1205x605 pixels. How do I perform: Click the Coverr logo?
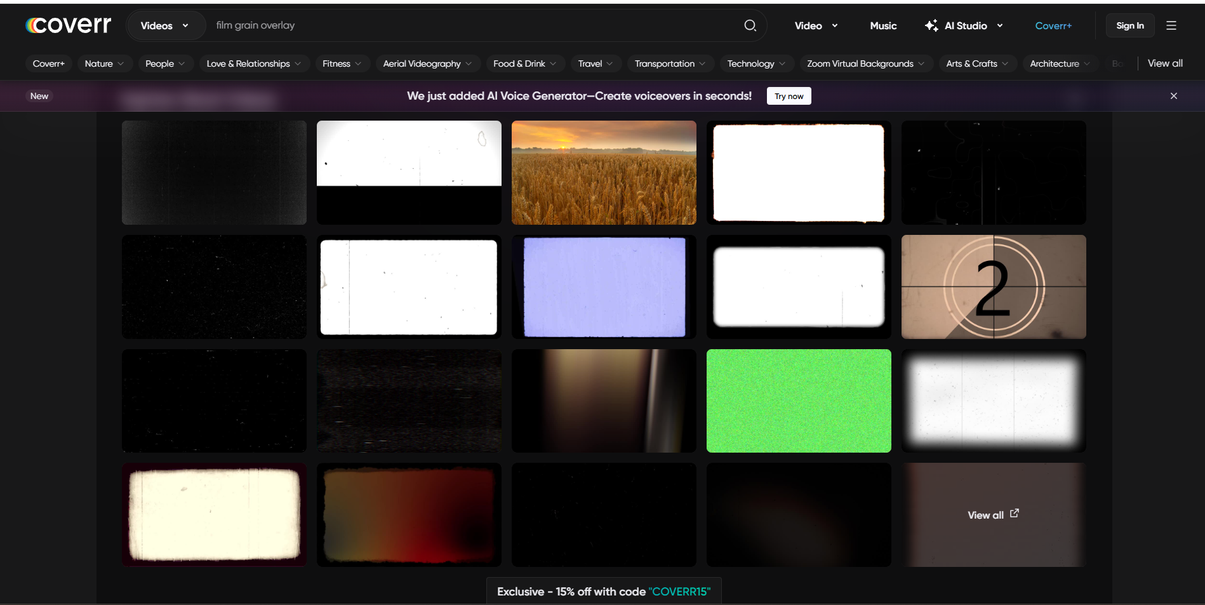pyautogui.click(x=67, y=25)
